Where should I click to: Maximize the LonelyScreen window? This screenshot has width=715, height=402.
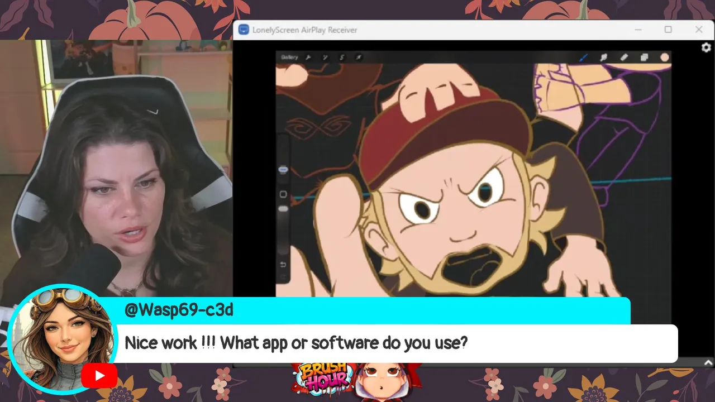click(x=668, y=30)
